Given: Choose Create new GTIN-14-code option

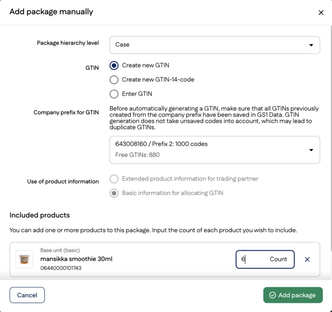Looking at the screenshot, I should [114, 80].
